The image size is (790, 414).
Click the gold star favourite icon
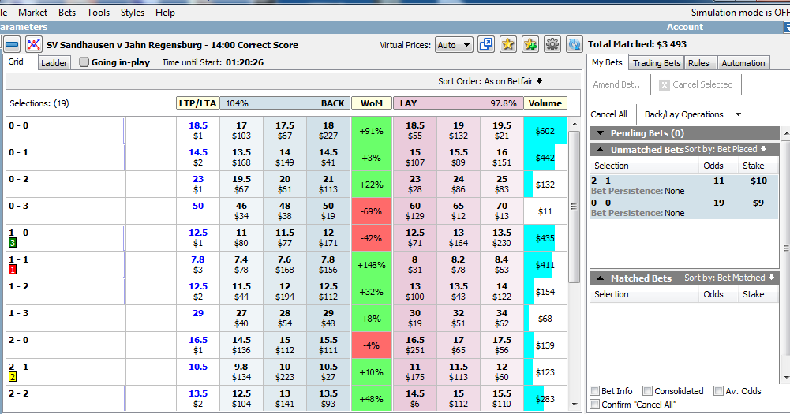click(508, 45)
